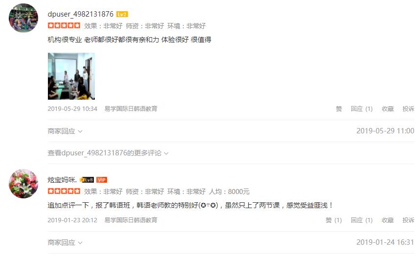The height and width of the screenshot is (256, 417).
Task: Click the Lv8 level badge
Action: [87, 180]
